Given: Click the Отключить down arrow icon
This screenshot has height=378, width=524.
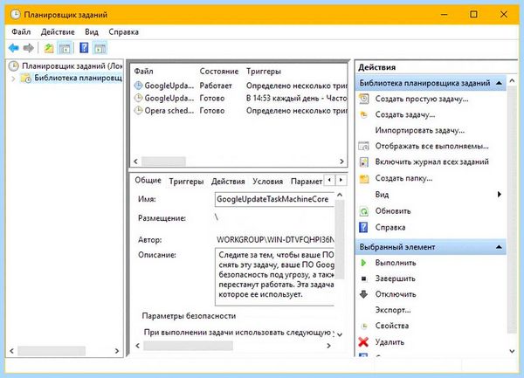Looking at the screenshot, I should 363,294.
